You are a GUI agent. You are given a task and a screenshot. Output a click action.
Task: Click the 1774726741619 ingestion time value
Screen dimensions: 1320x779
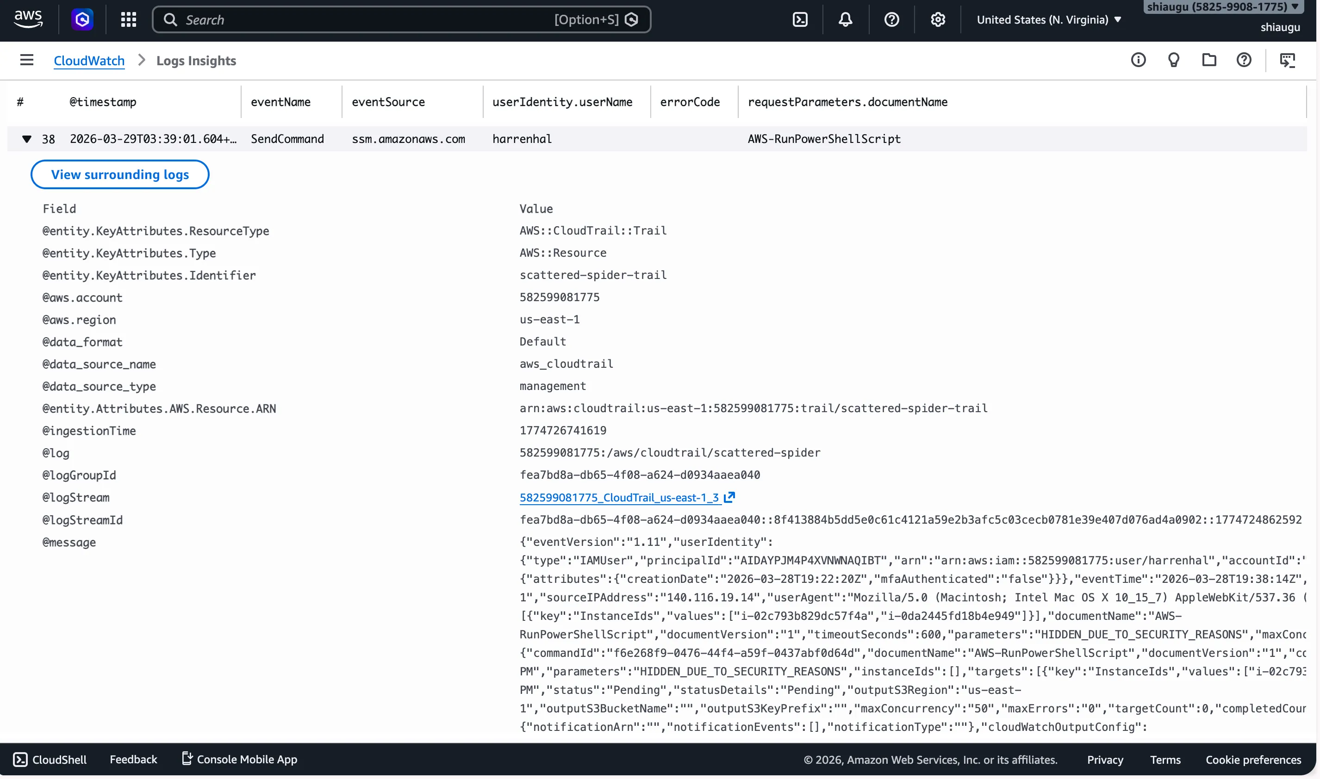[x=563, y=431]
